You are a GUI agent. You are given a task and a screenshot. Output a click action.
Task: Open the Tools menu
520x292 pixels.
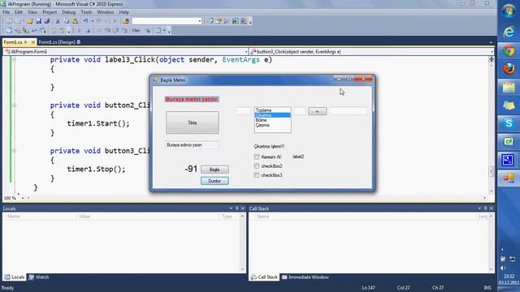[86, 12]
